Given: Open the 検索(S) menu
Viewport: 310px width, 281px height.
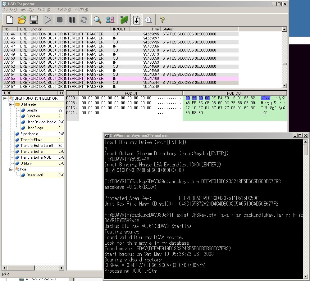Looking at the screenshot, I should 44,10.
